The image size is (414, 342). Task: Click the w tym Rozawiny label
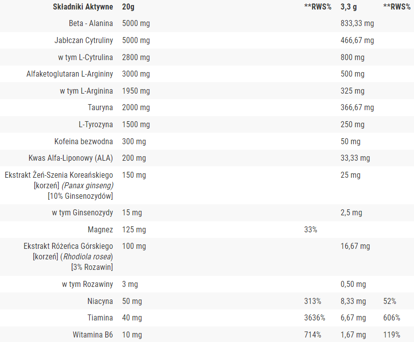pyautogui.click(x=87, y=284)
